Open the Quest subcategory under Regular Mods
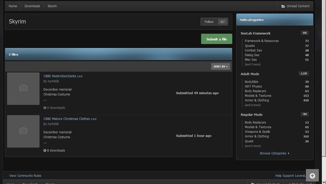This screenshot has width=326, height=184. click(249, 141)
